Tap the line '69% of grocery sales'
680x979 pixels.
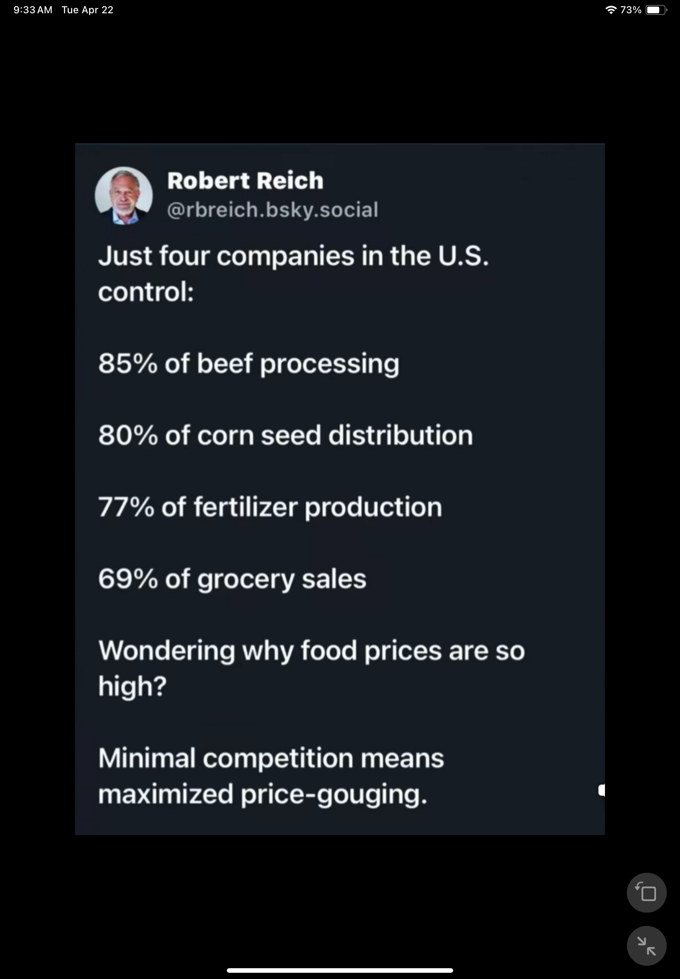coord(232,579)
